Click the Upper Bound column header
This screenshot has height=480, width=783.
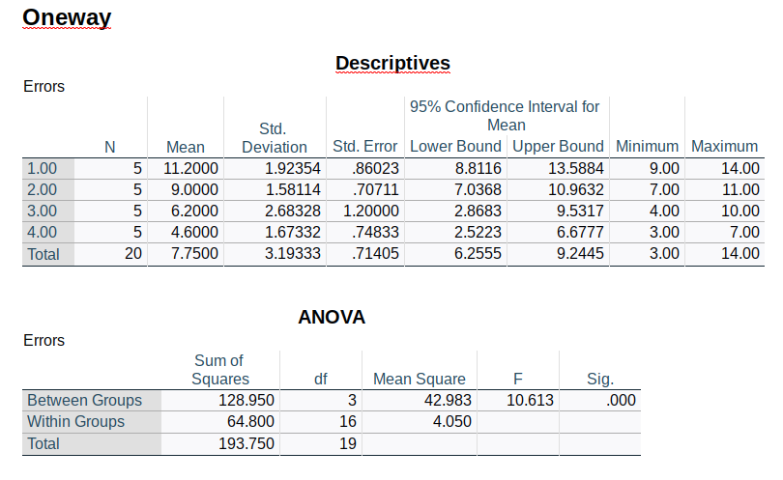(558, 147)
